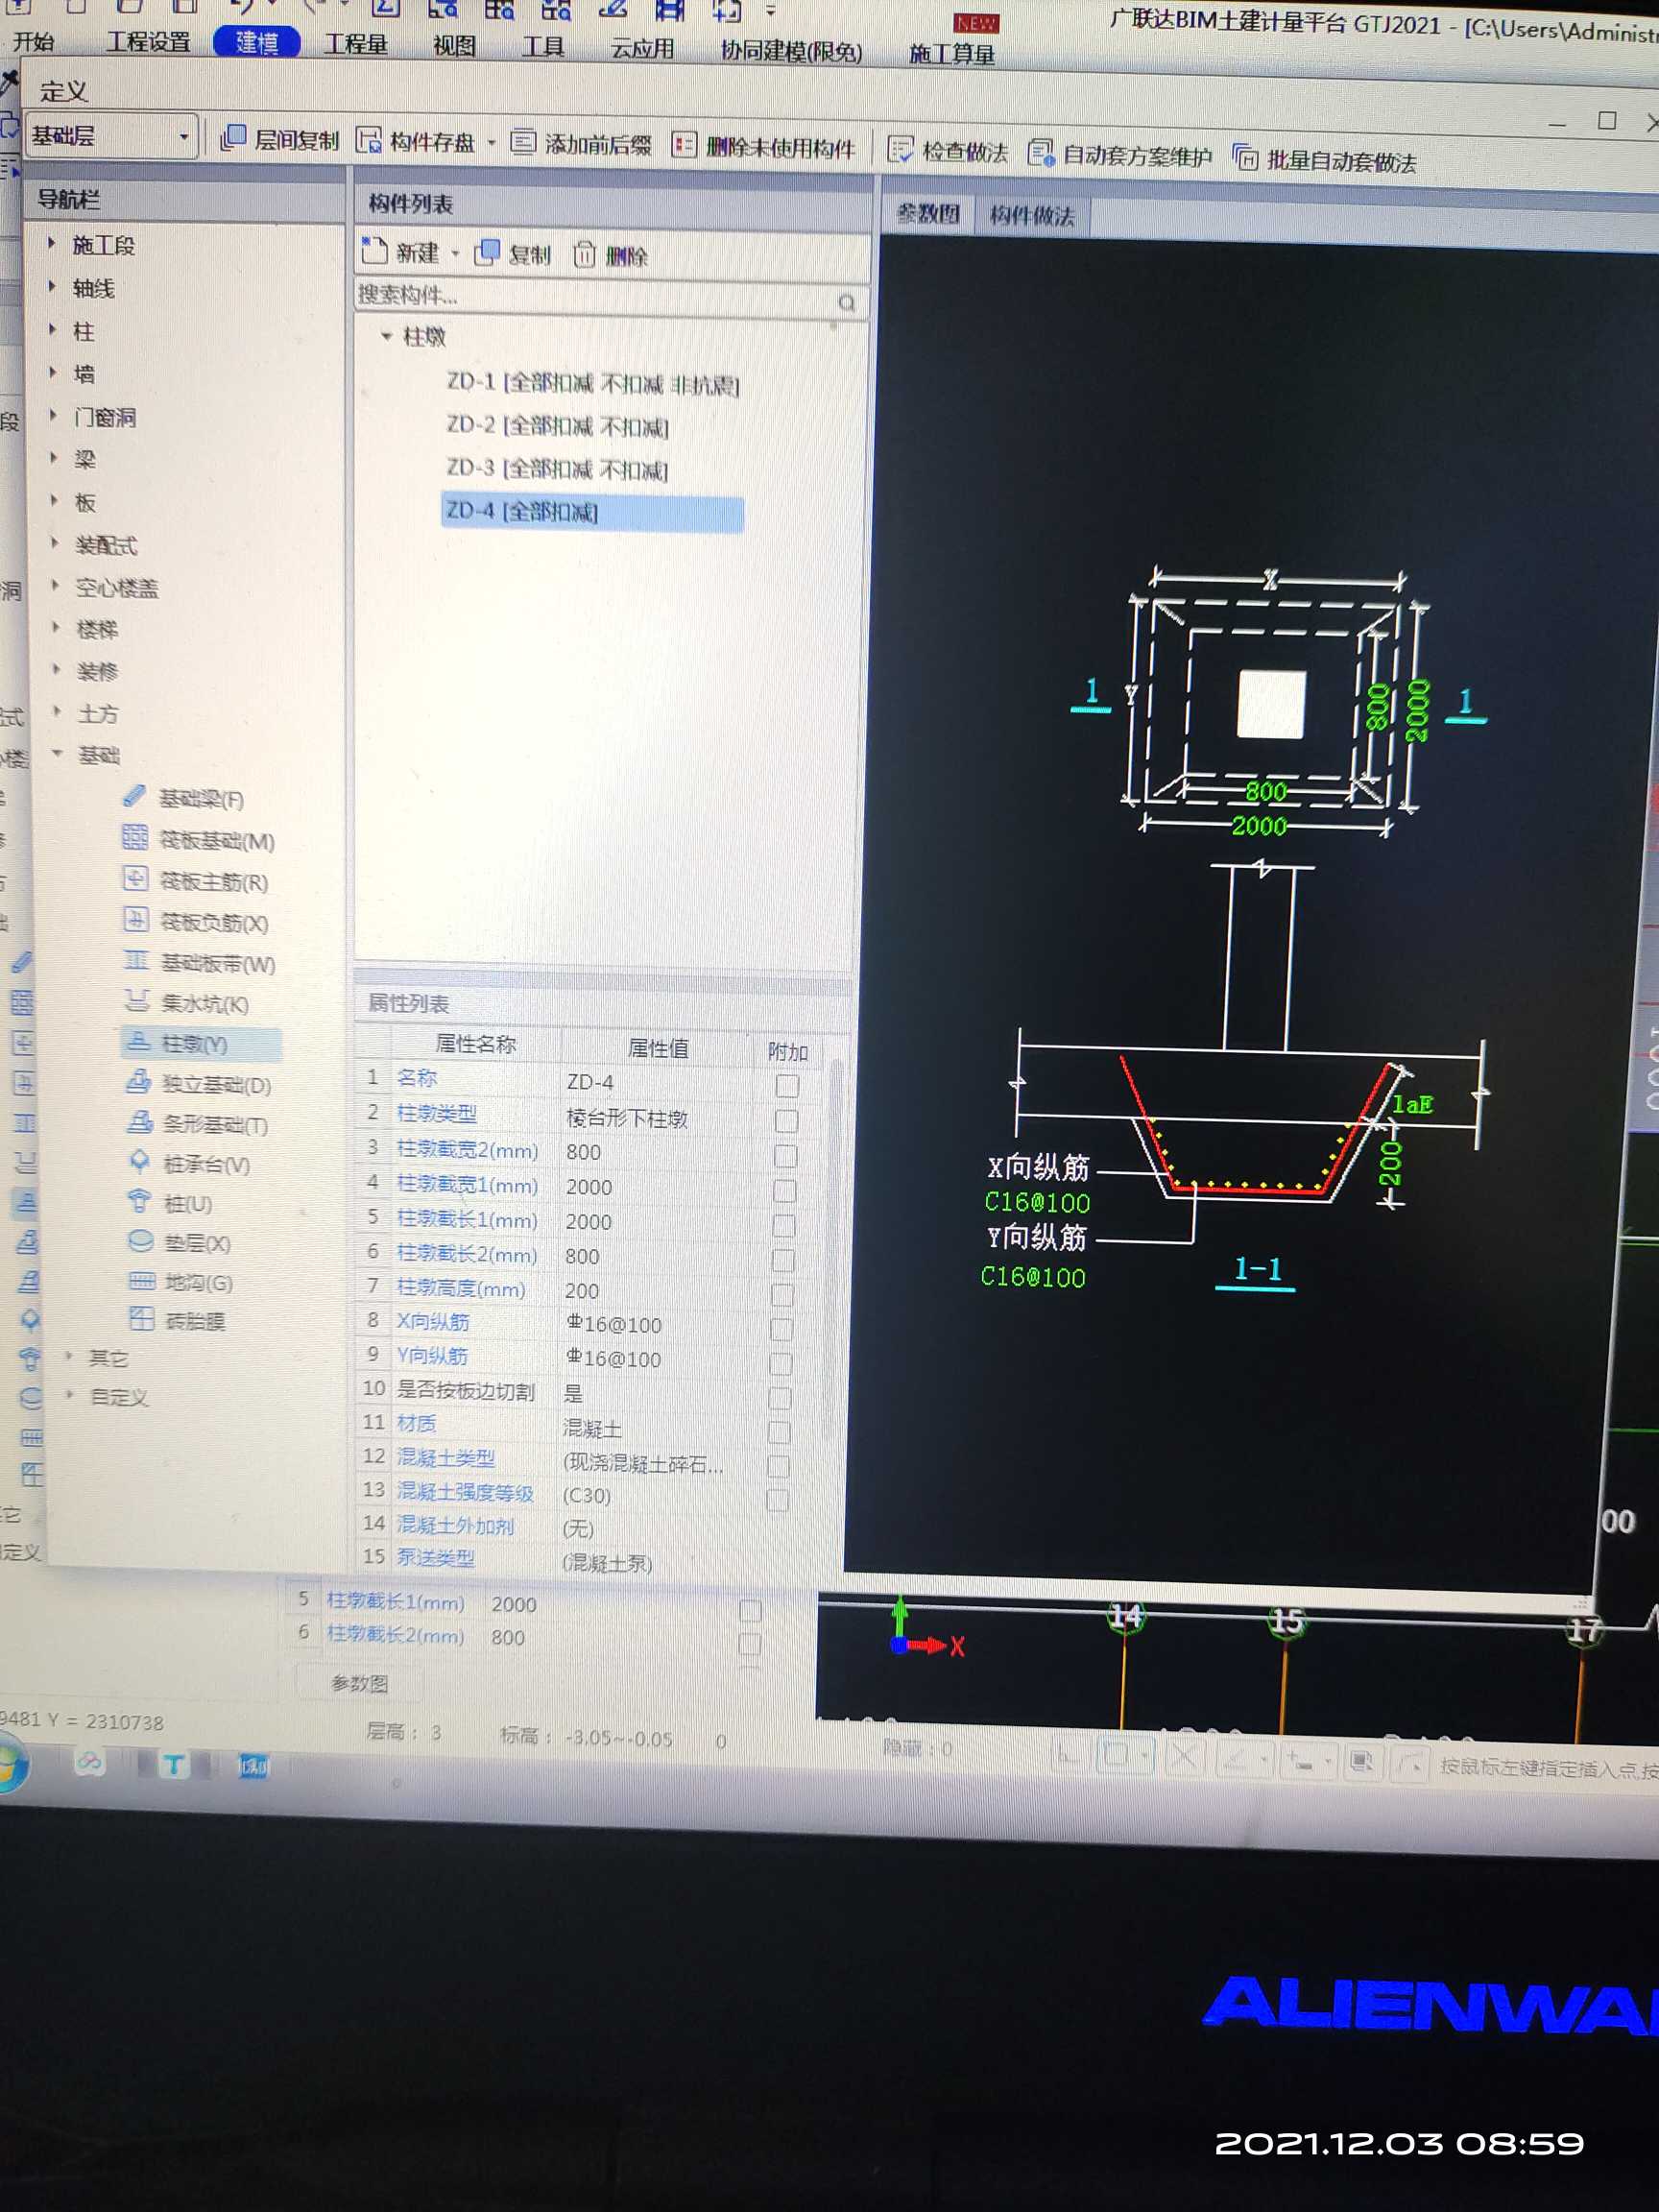Open 协同建模(限免) ribbon tab

pos(791,51)
